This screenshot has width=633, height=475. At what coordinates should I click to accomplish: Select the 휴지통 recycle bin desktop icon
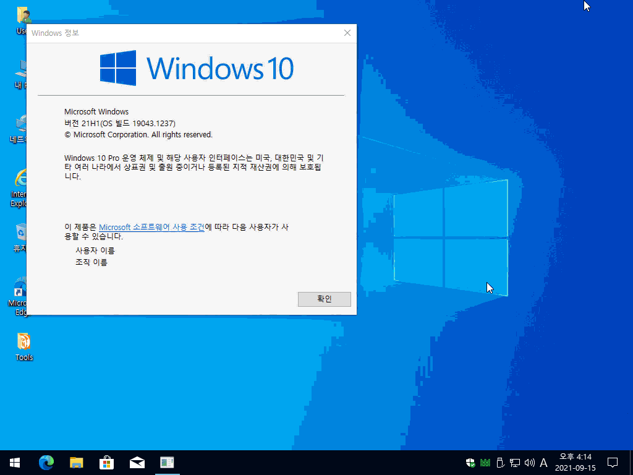click(x=20, y=238)
